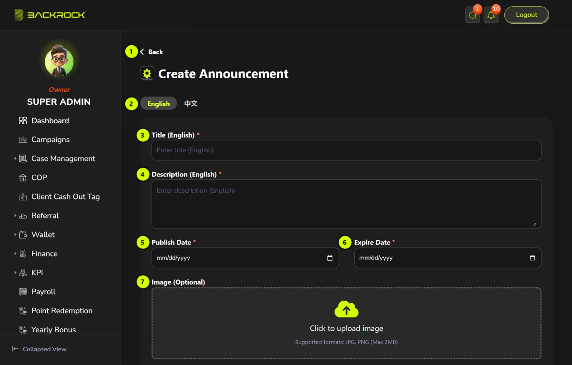Click the COP house icon

click(23, 178)
